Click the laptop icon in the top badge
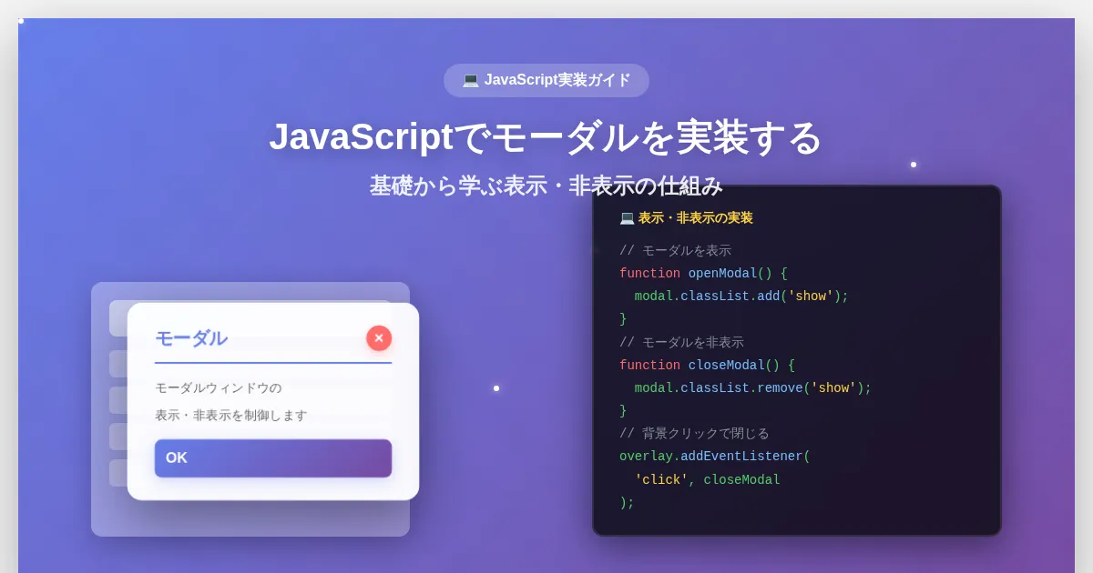 pos(470,80)
